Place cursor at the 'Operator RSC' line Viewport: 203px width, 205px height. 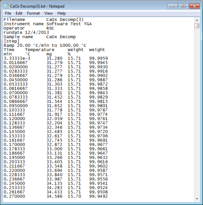[x=29, y=28]
